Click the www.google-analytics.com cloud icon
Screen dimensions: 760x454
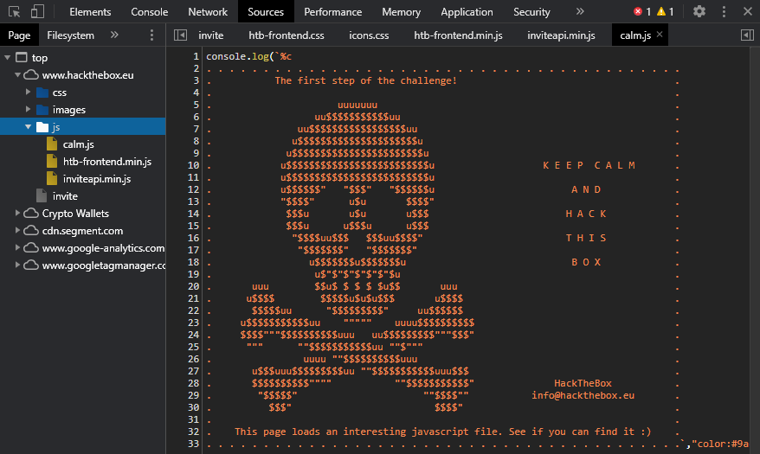(x=31, y=248)
